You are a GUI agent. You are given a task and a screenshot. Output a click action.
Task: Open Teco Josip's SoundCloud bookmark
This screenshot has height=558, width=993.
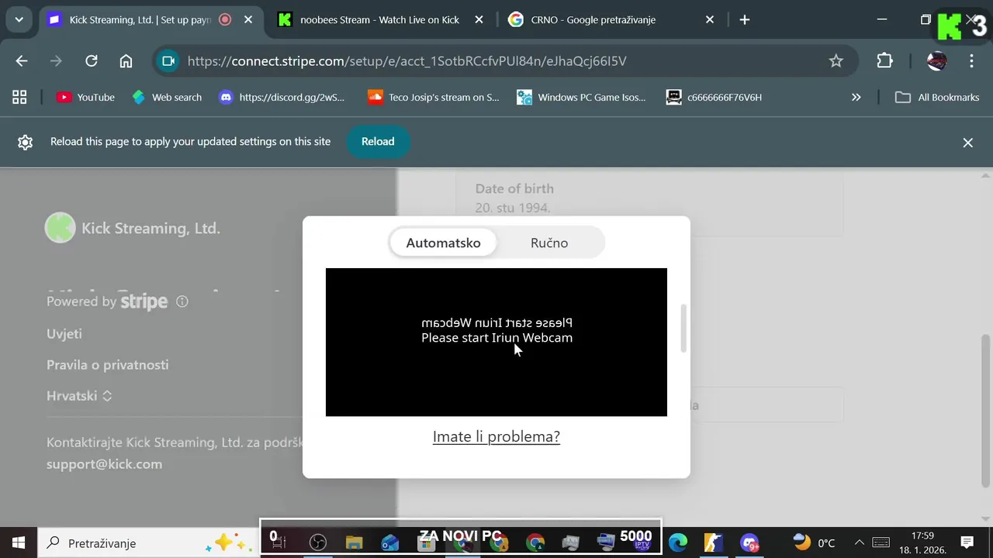434,97
